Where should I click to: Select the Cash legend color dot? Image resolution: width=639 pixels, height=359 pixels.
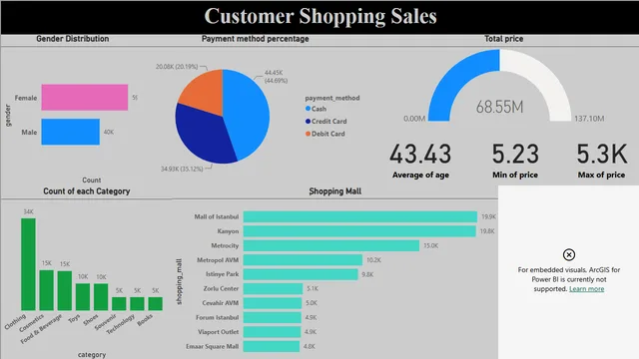[308, 109]
